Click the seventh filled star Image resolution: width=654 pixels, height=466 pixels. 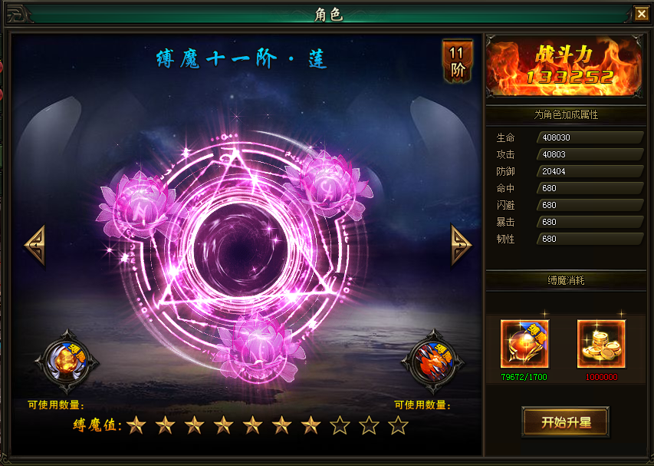[x=311, y=425]
